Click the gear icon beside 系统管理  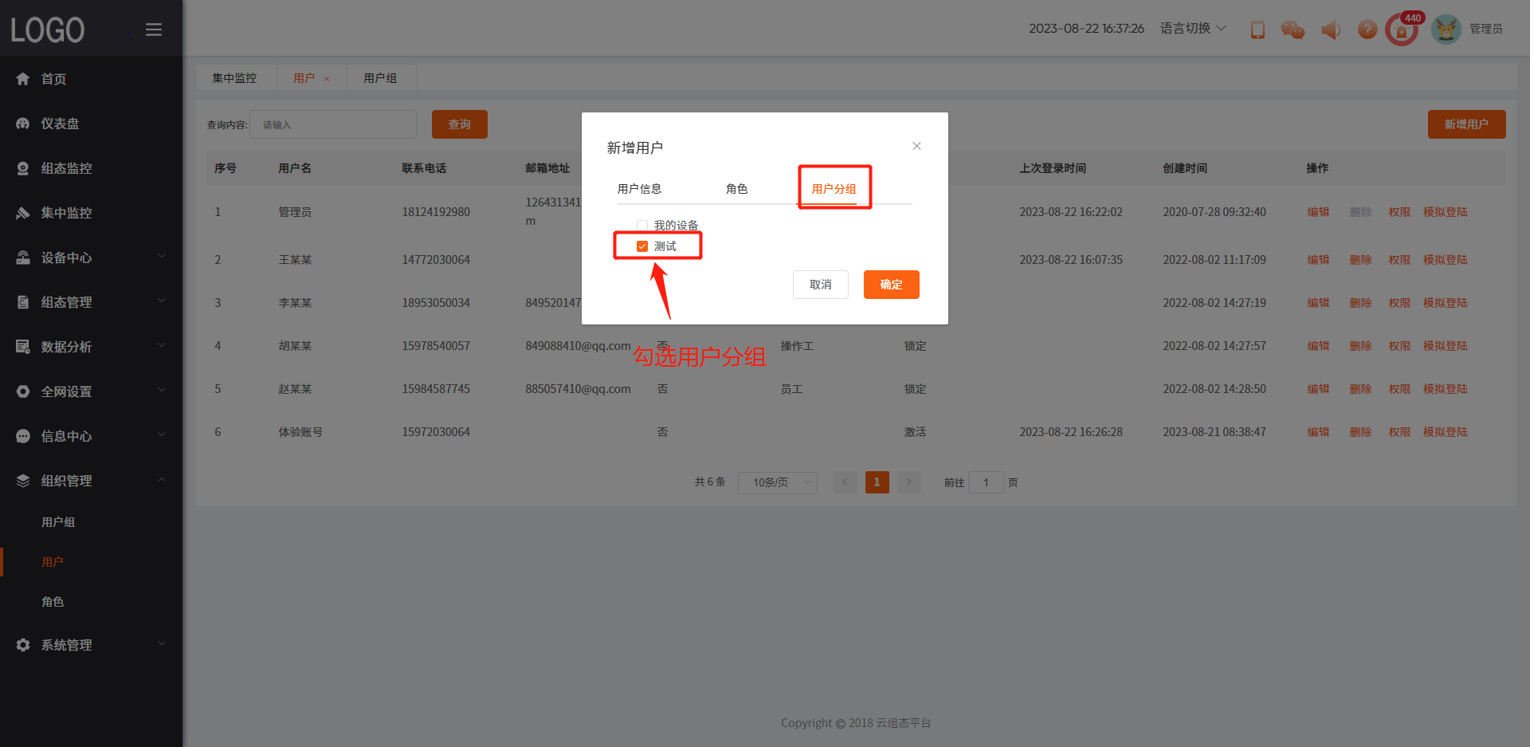pyautogui.click(x=23, y=645)
